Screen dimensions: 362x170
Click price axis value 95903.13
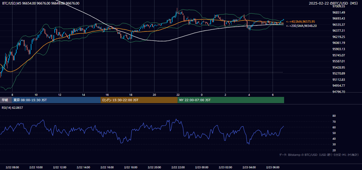coord(338,49)
